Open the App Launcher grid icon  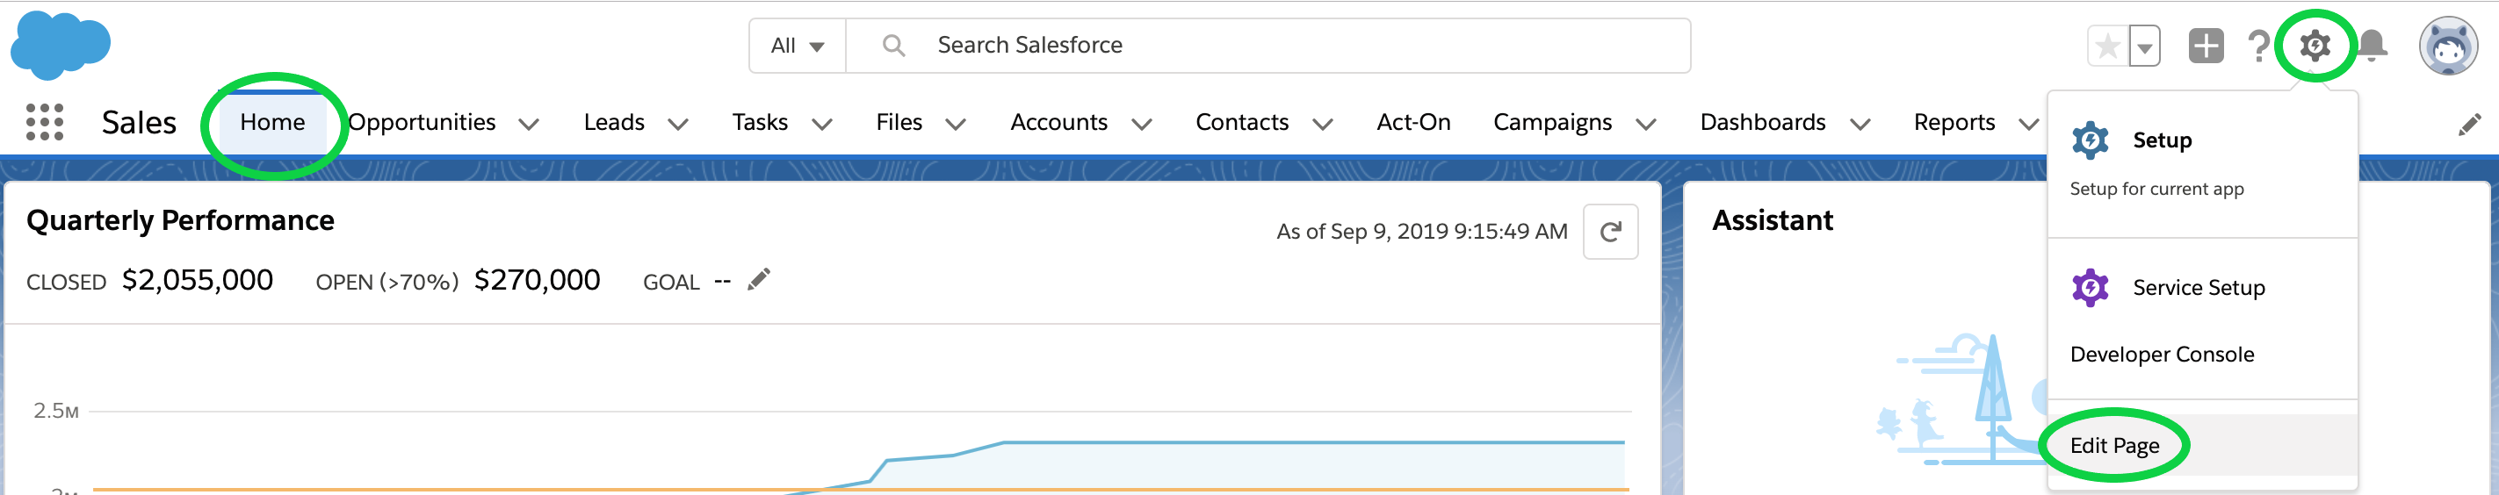coord(45,122)
